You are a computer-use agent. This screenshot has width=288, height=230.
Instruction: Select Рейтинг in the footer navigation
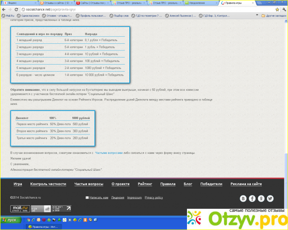pos(144,184)
